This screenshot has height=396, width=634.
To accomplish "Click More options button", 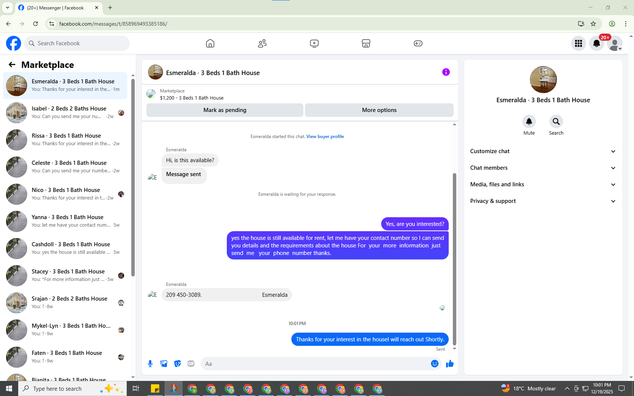I will pos(379,110).
